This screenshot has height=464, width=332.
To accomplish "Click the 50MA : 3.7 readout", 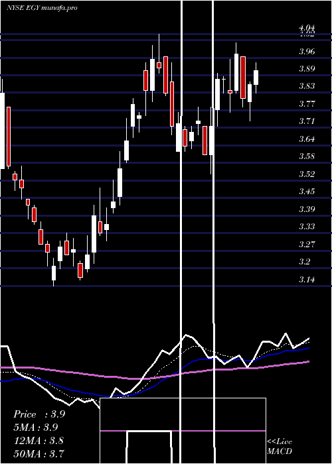I will (x=39, y=453).
